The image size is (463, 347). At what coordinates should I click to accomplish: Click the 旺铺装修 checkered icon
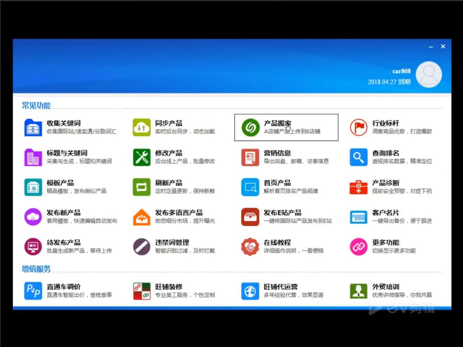(142, 291)
